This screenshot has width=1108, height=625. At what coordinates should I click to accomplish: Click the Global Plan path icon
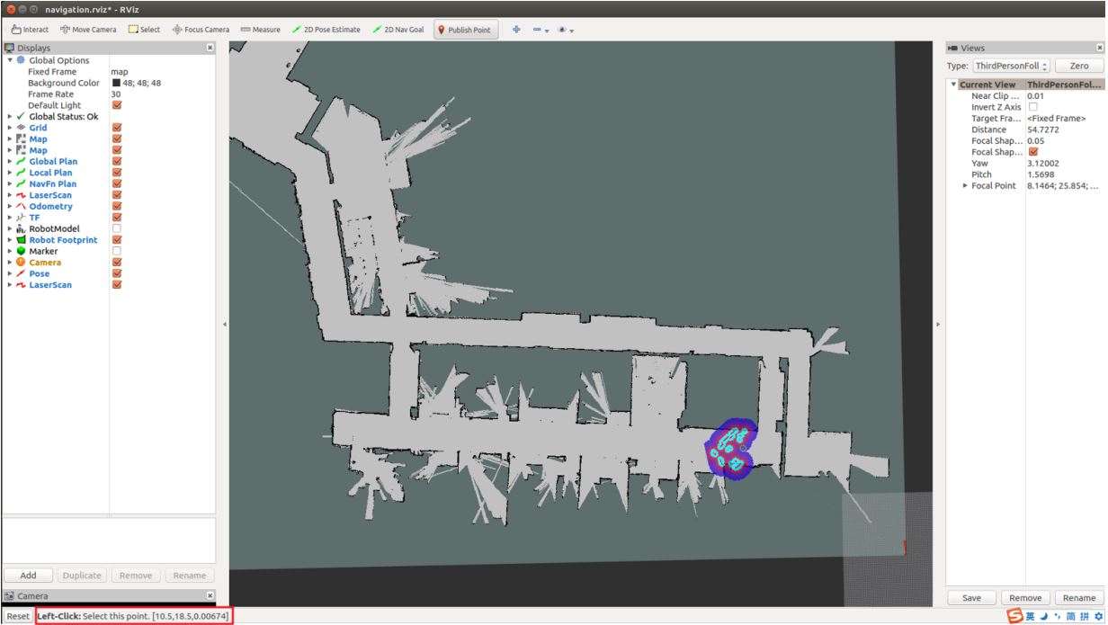(x=22, y=161)
